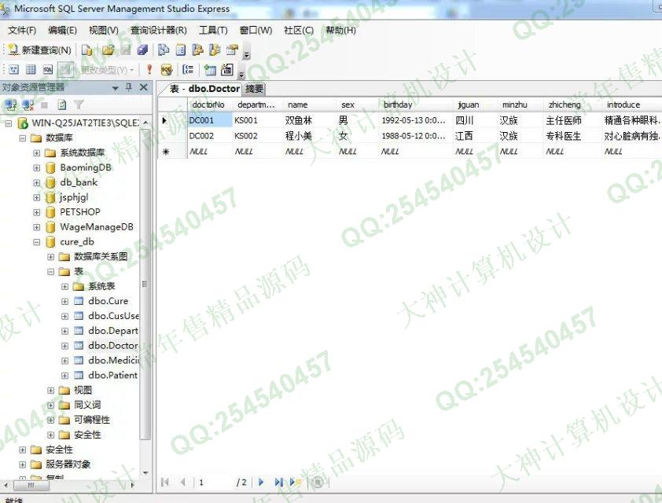The image size is (662, 503).
Task: Click the Connect icon in Object Explorer
Action: [11, 105]
